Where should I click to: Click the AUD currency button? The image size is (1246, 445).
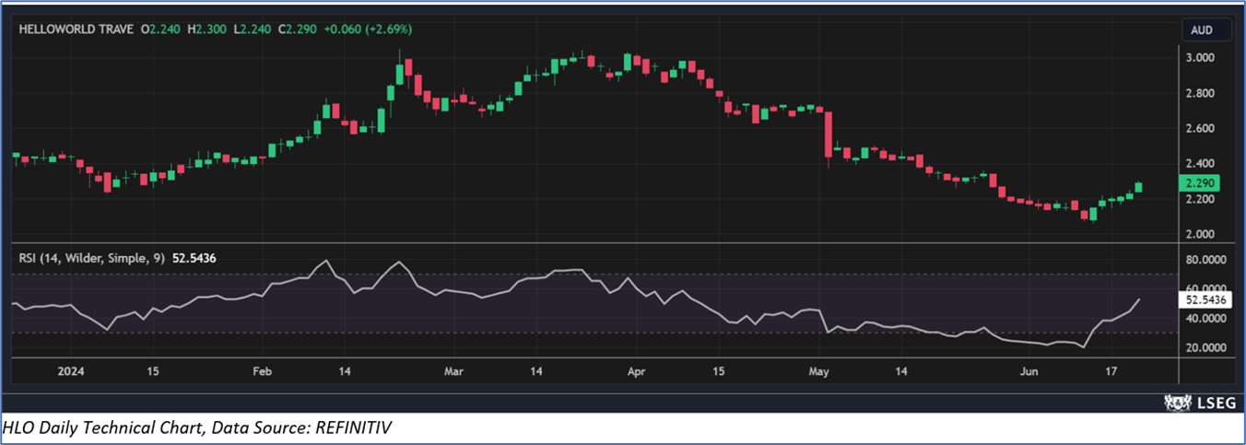[1208, 30]
